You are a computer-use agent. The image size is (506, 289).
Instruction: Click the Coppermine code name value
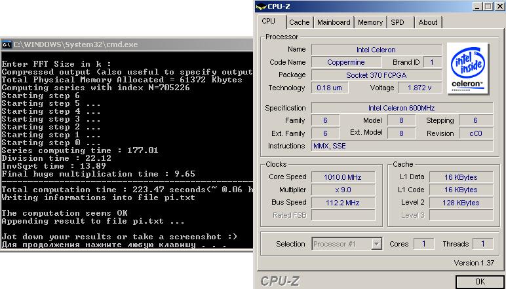click(346, 62)
